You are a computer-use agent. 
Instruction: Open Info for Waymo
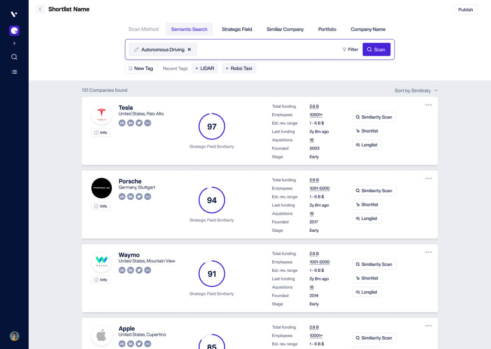[101, 280]
